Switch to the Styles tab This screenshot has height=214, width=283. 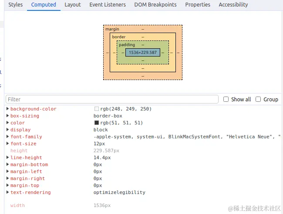(16, 5)
